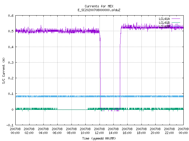The image size is (189, 141).
Task: Click the y-axis tick value 0
Action: 12,110
